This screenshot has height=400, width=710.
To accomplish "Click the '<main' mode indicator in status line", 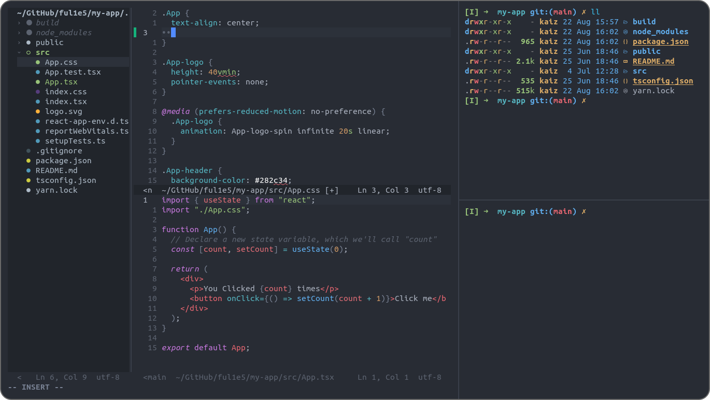I will [154, 377].
